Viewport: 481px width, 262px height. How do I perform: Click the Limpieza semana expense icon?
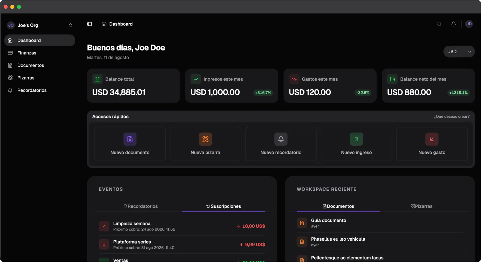(104, 226)
